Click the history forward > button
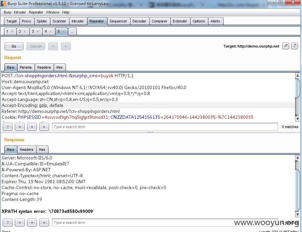 click(x=66, y=46)
